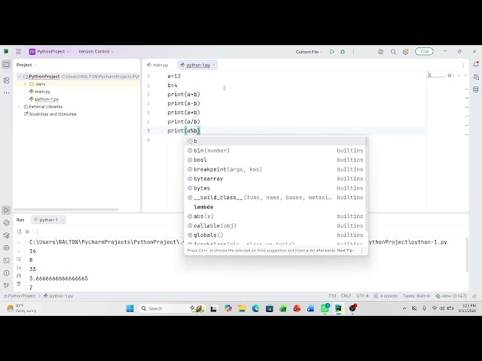Choose abs(x) completion suggestion
The height and width of the screenshot is (361, 482).
click(x=276, y=216)
